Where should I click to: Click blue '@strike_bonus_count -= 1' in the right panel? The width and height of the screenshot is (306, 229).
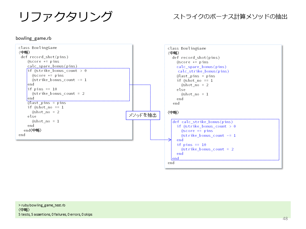(208, 135)
